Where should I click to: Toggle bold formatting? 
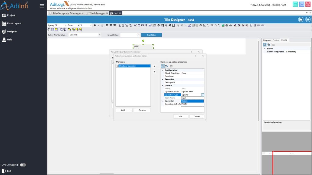coord(95,26)
